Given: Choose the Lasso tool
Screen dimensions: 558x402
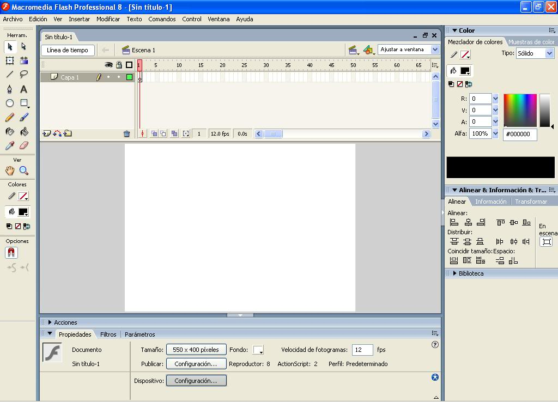Looking at the screenshot, I should coord(24,75).
